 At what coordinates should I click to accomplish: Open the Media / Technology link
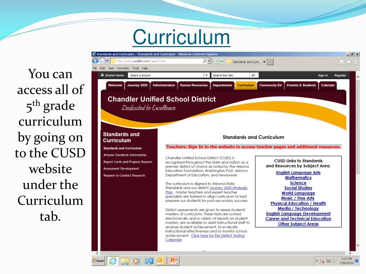pos(298,208)
